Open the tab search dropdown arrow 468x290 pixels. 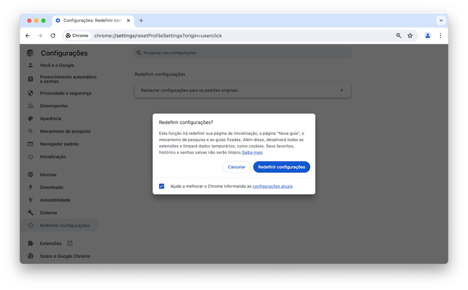point(441,20)
